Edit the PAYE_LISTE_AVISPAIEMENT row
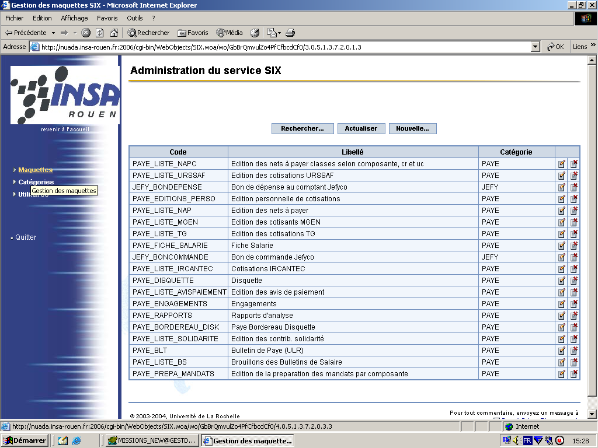This screenshot has width=598, height=448. (x=561, y=292)
